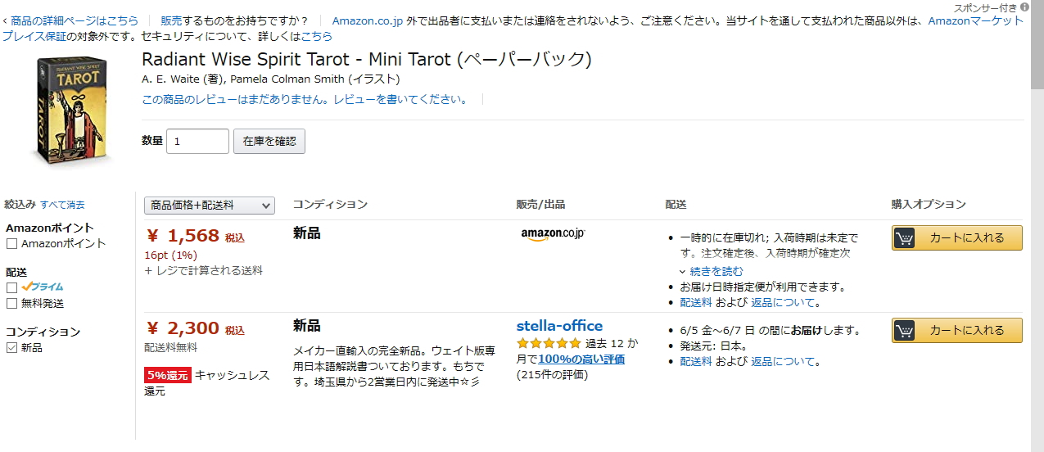Click the sponsor info icon at top right
Viewport: 1044px width, 452px height.
[x=1024, y=7]
